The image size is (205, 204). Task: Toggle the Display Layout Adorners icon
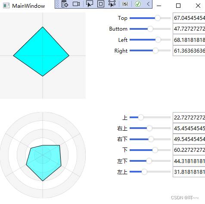(x=101, y=4)
